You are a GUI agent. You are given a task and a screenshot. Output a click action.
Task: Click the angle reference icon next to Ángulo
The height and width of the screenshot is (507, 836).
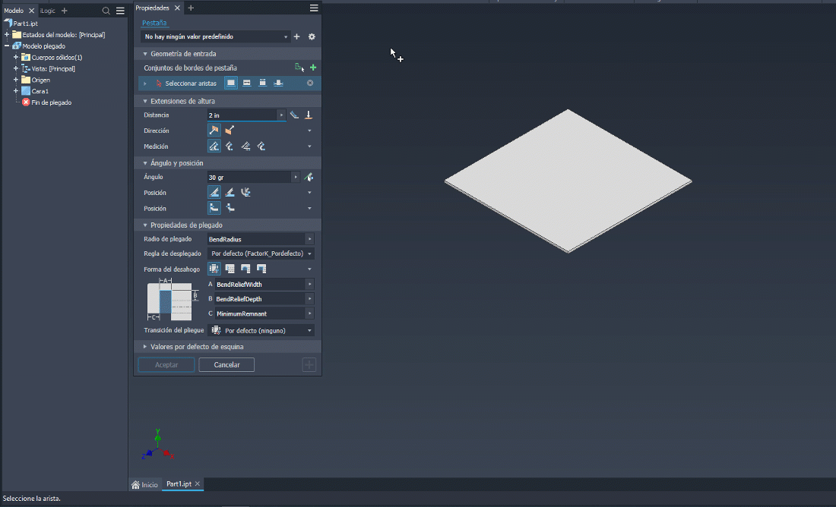point(308,178)
